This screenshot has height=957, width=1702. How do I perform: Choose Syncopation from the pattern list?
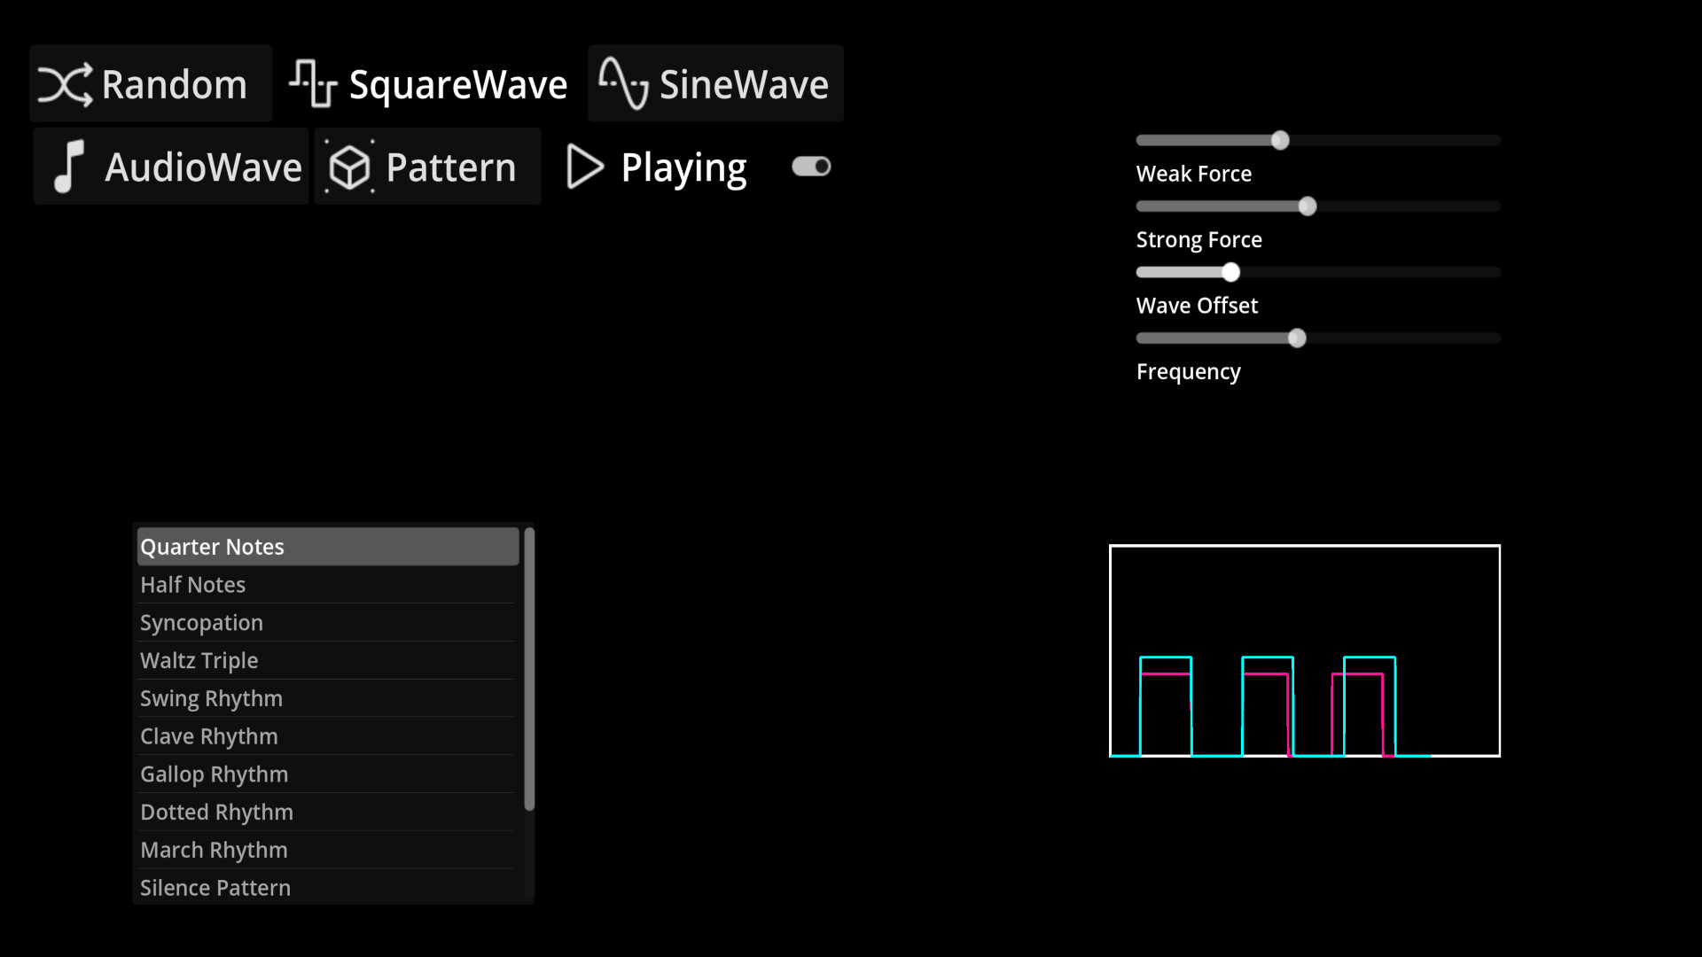click(325, 622)
